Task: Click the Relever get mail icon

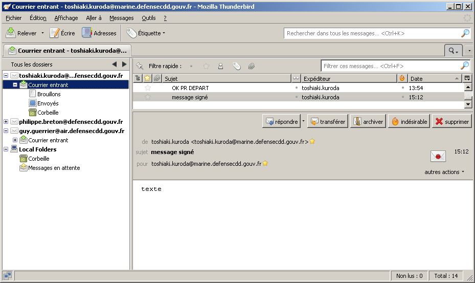Action: (11, 33)
